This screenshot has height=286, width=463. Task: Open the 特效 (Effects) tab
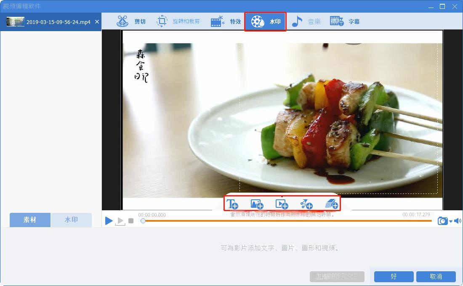[x=226, y=21]
